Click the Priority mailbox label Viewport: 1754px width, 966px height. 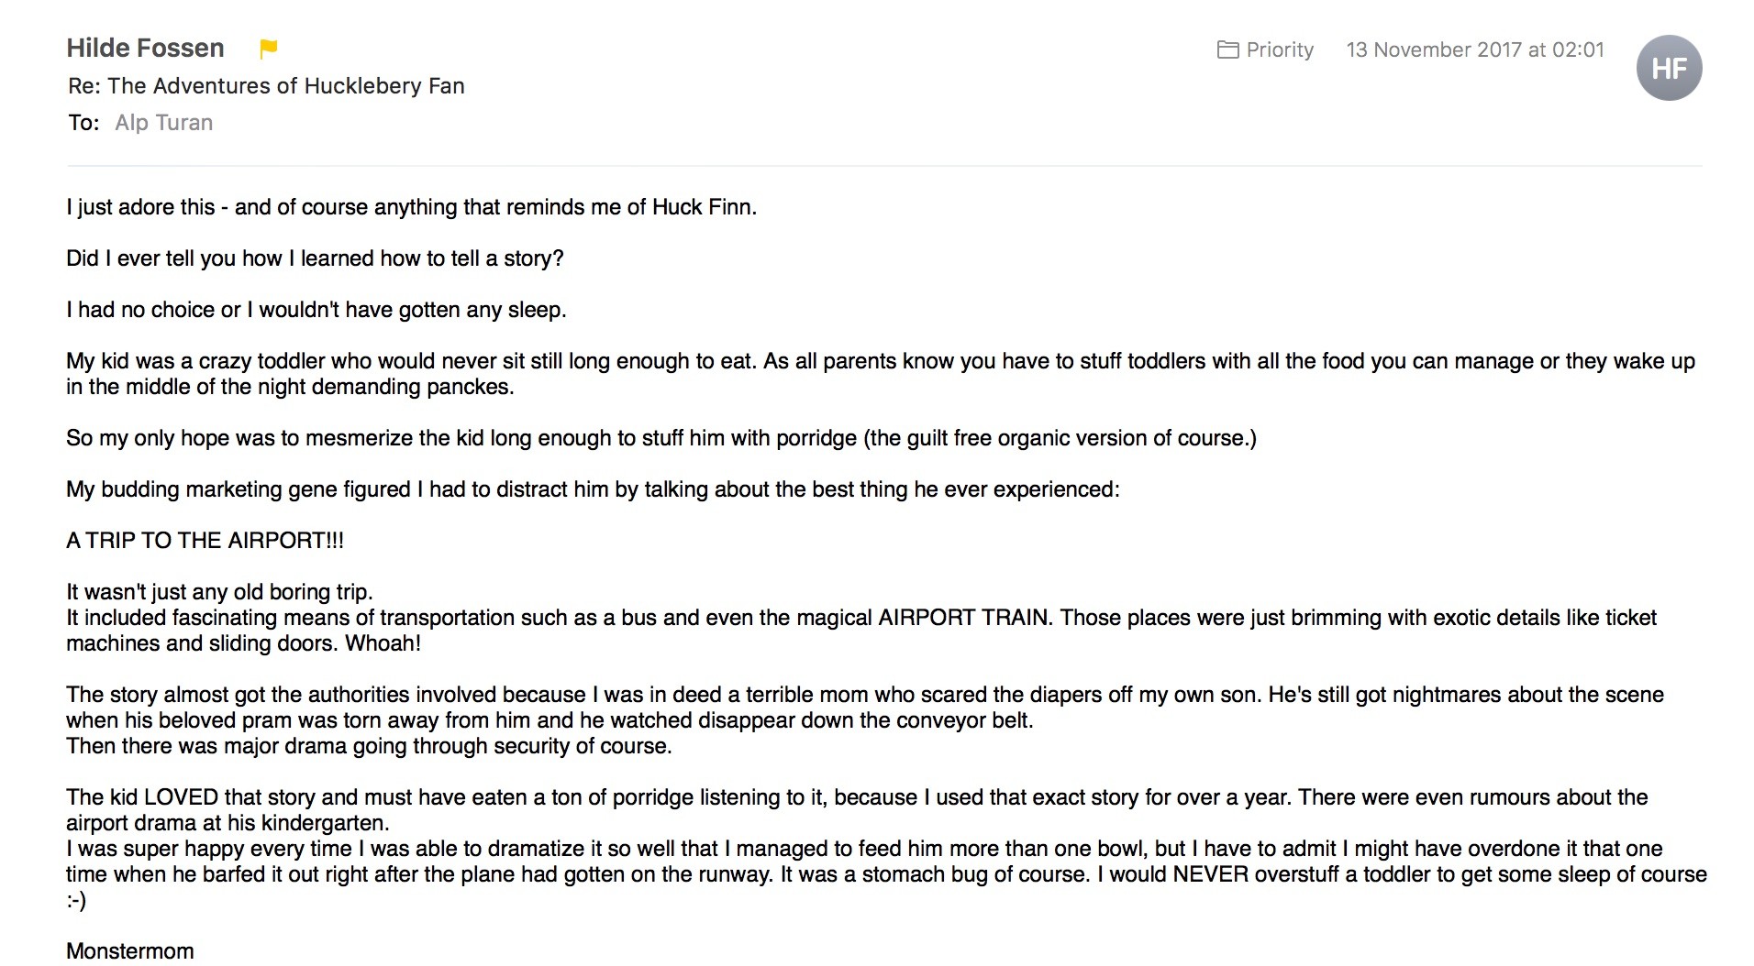pyautogui.click(x=1280, y=49)
